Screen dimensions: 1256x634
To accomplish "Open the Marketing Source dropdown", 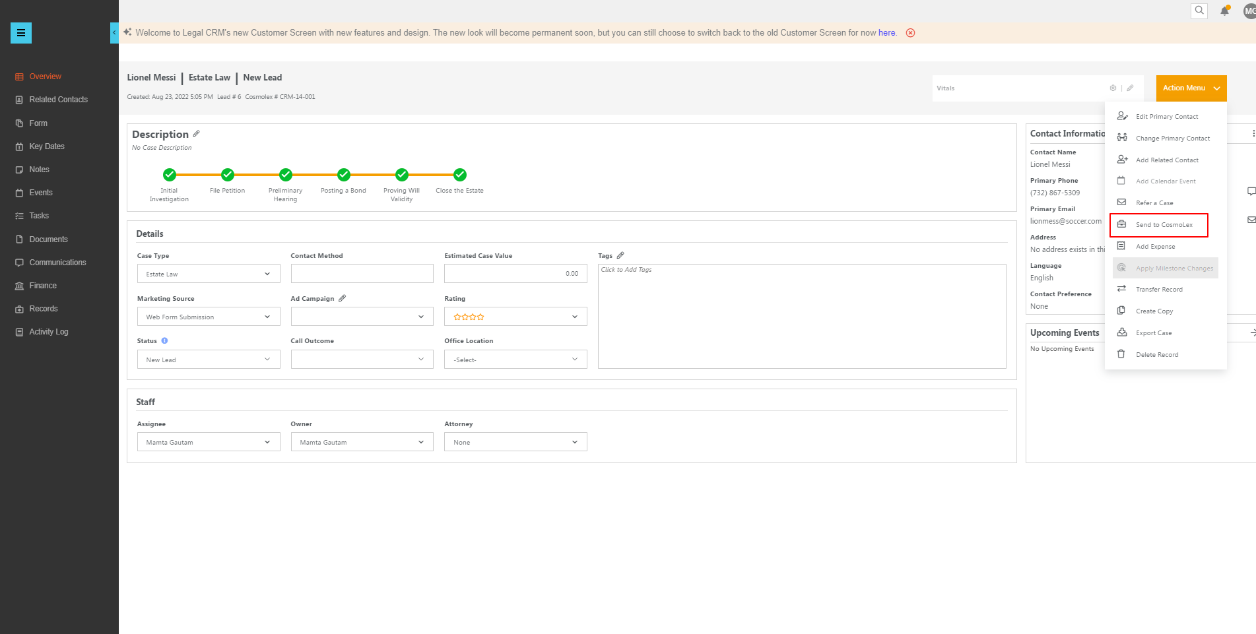I will pyautogui.click(x=208, y=317).
